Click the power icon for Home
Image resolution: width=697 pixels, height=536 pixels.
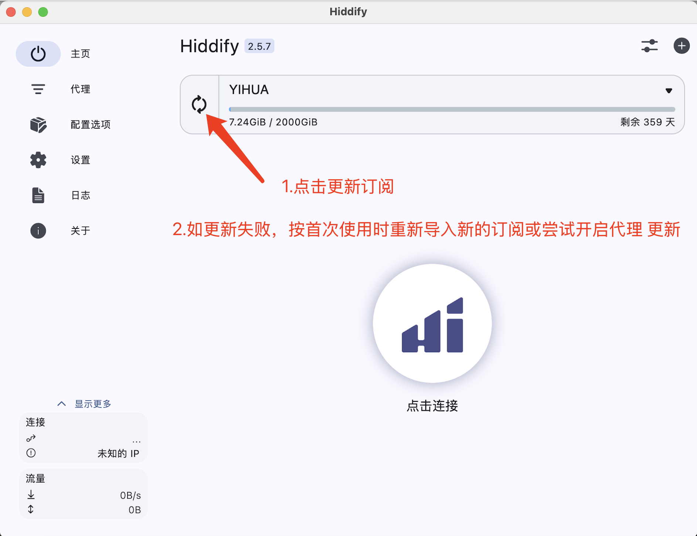point(38,54)
